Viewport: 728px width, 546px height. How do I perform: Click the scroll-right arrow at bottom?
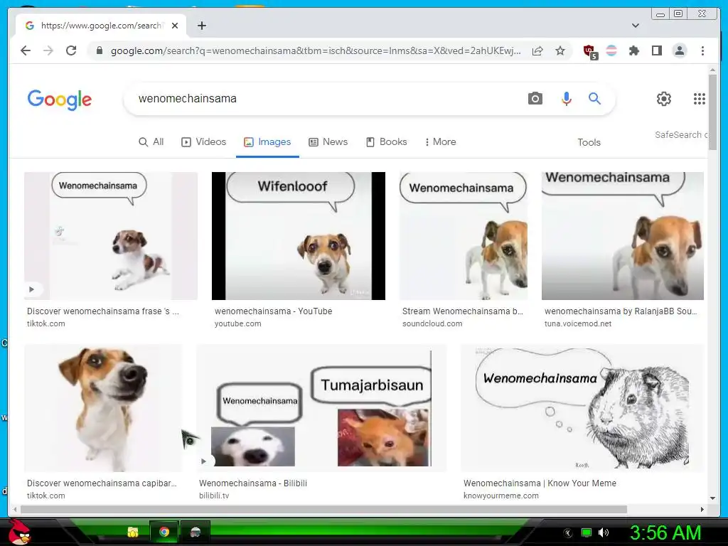(702, 509)
